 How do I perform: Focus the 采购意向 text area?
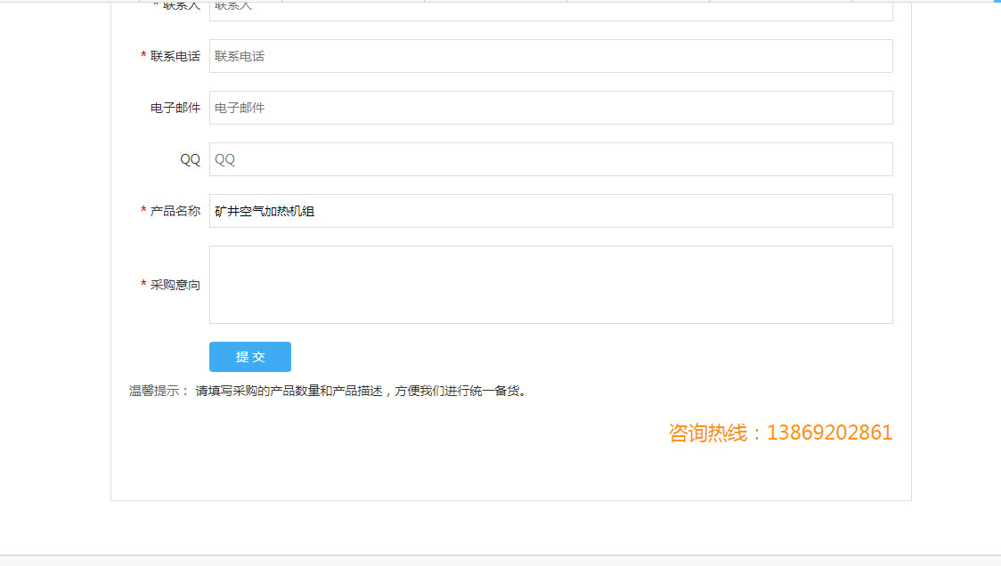[550, 285]
